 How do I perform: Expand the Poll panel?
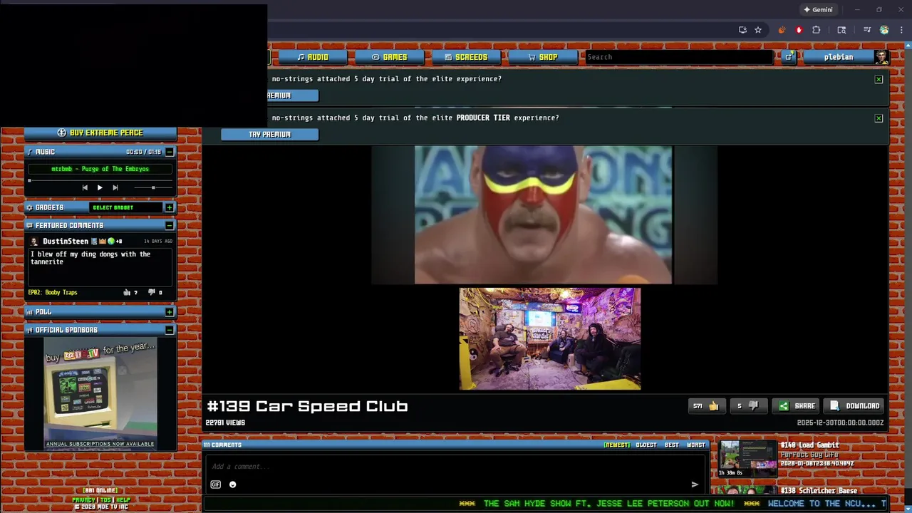pyautogui.click(x=170, y=312)
